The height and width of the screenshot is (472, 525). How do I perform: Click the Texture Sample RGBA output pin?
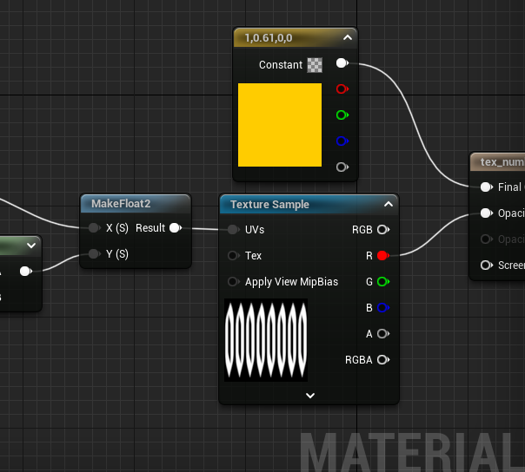383,360
